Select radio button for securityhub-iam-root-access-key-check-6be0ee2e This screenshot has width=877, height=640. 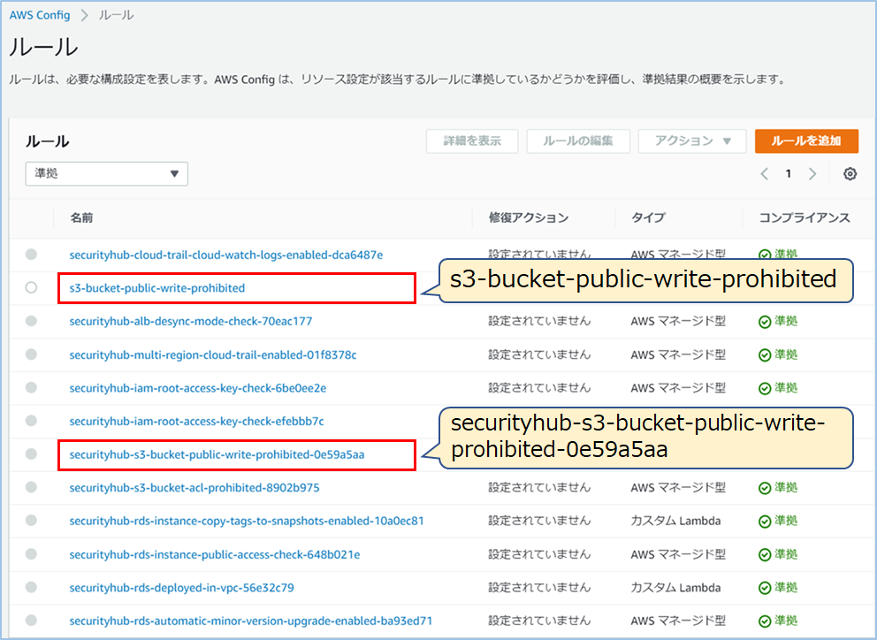point(31,387)
